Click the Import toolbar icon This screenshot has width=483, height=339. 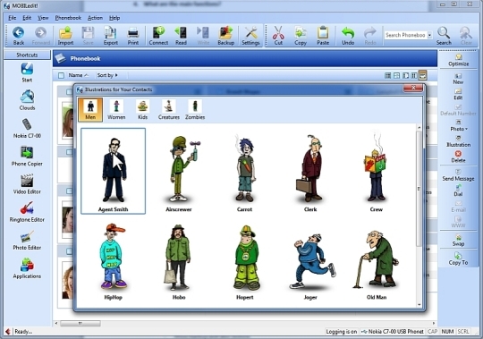tap(65, 36)
